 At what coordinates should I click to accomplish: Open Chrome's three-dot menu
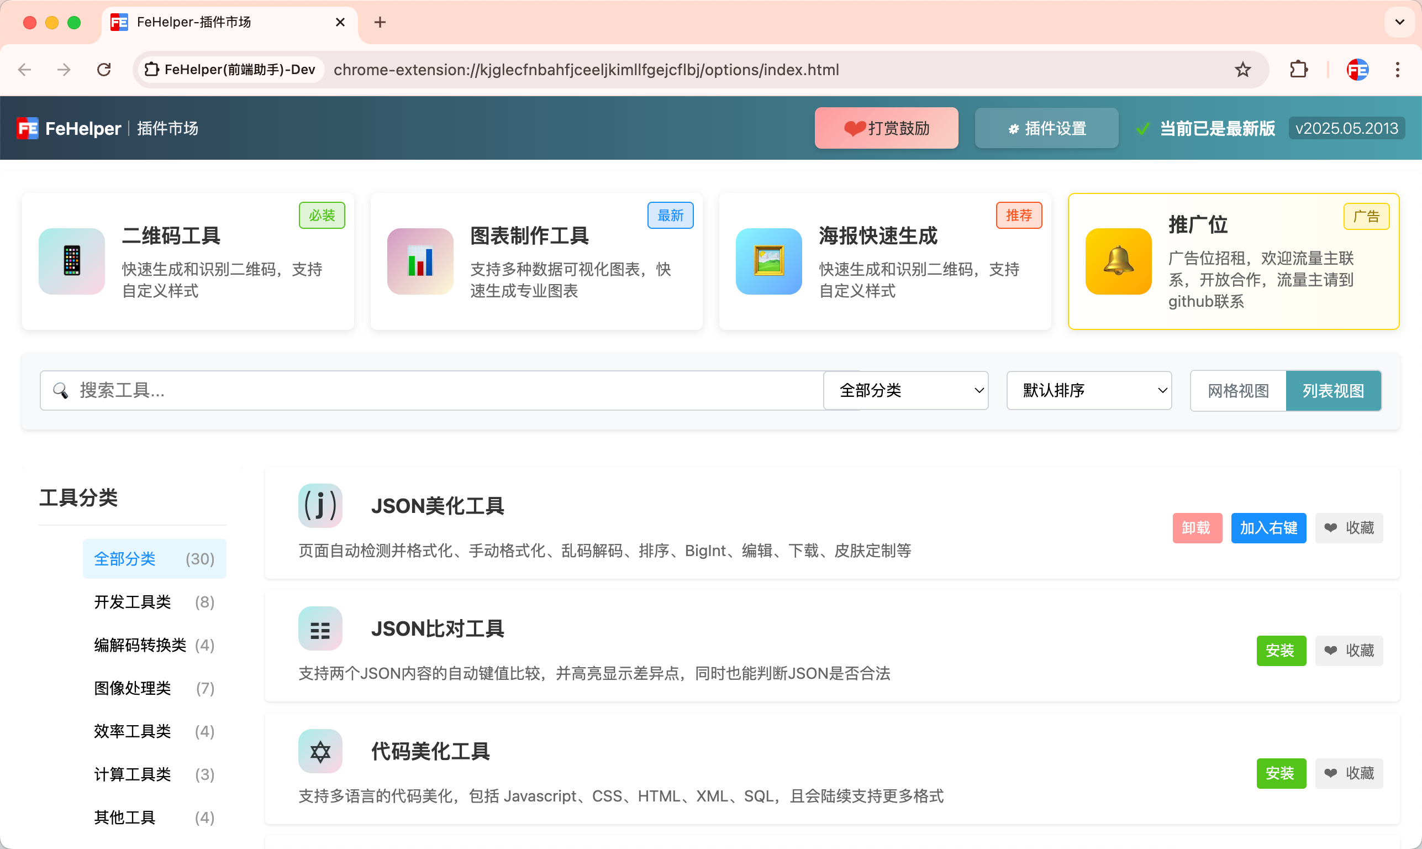coord(1397,70)
